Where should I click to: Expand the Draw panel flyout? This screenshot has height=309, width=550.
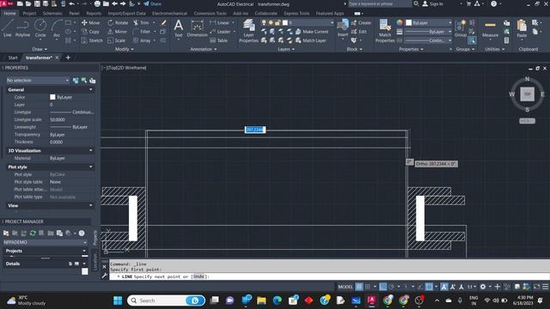pos(40,50)
